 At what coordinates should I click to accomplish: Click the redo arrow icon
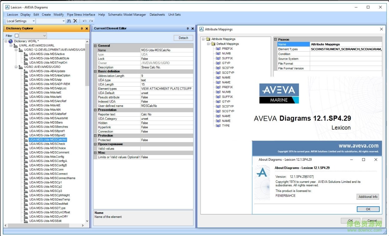click(x=91, y=21)
